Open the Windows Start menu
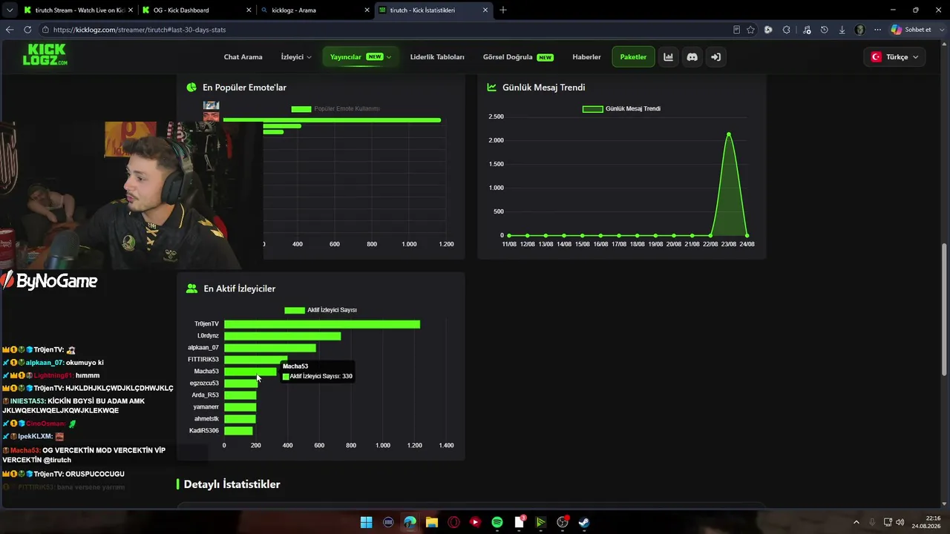The image size is (950, 534). point(366,522)
